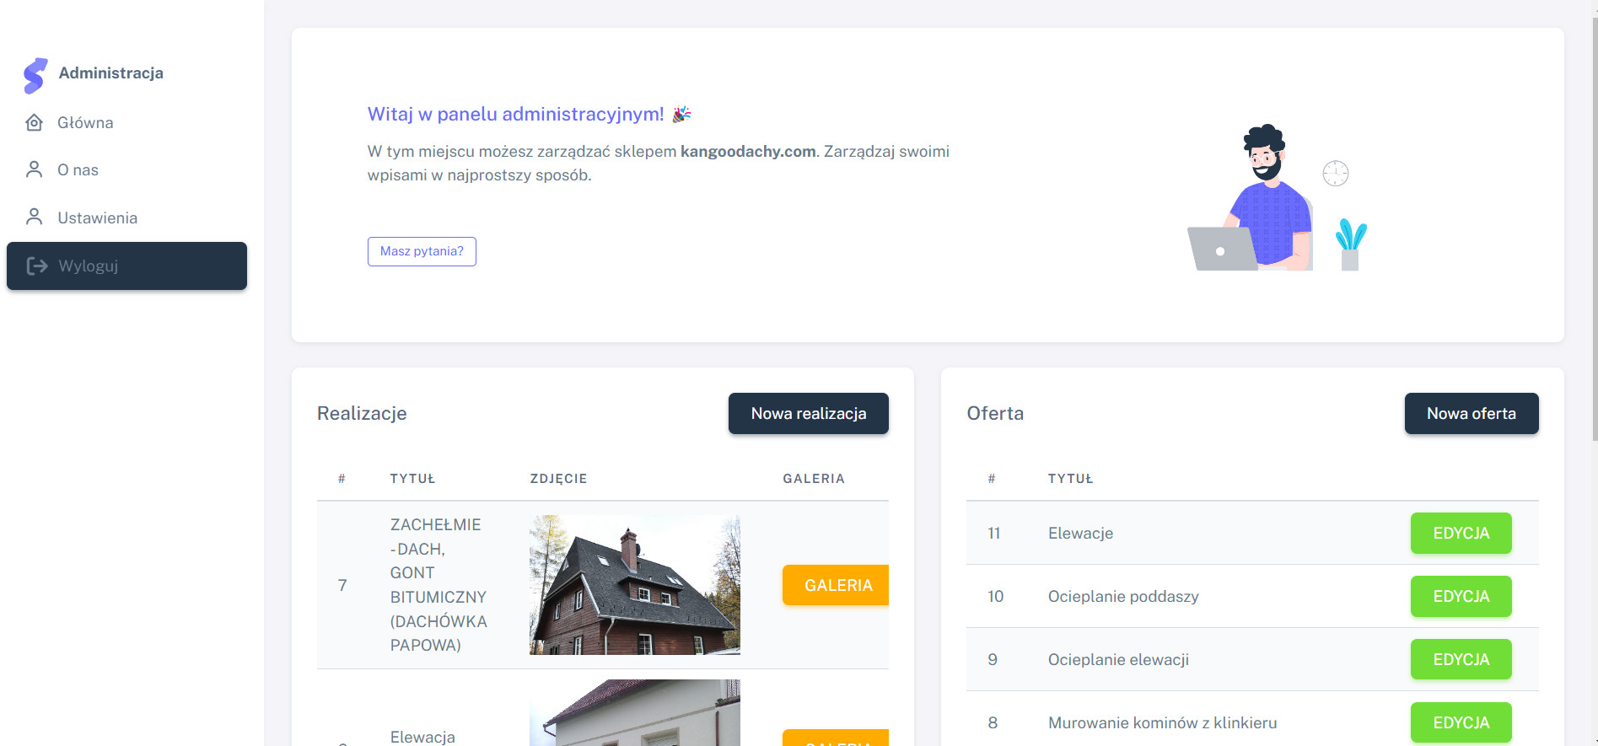
Task: Edit the Elewacje offer
Action: click(1461, 533)
